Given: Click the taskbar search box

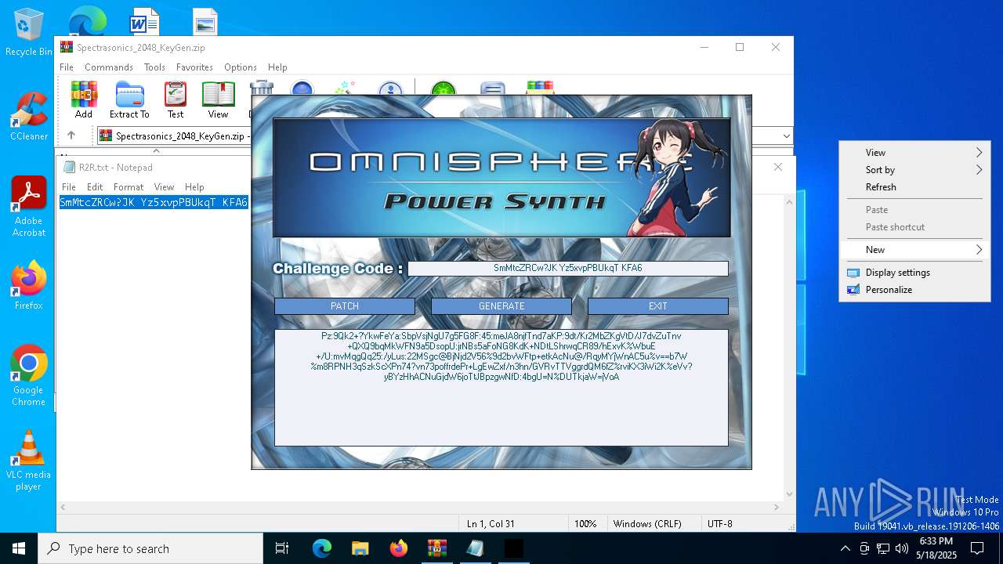Looking at the screenshot, I should point(150,548).
